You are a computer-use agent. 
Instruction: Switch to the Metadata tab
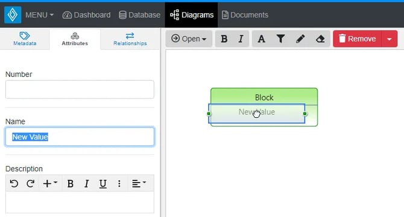pyautogui.click(x=25, y=39)
